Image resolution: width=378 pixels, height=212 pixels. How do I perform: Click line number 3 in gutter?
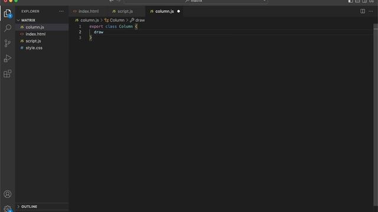coord(80,38)
